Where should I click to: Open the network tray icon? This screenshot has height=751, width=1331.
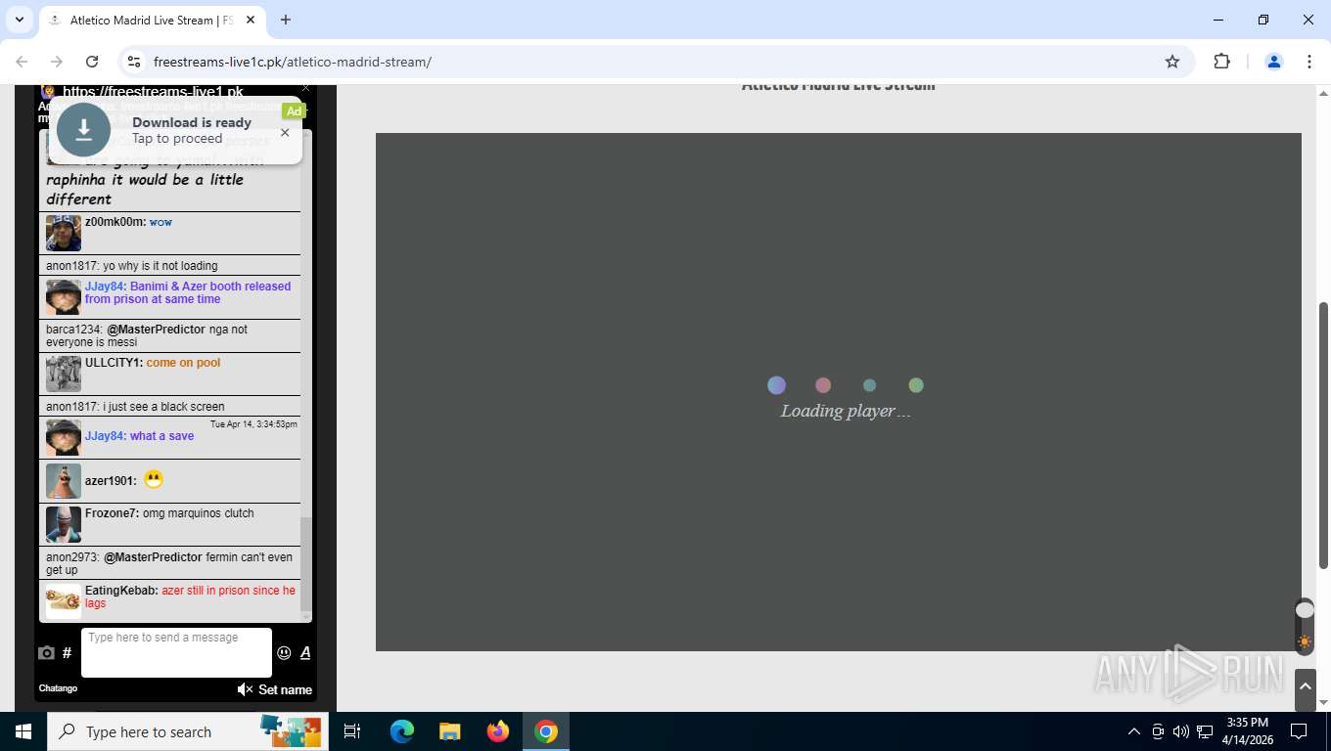pyautogui.click(x=1205, y=731)
